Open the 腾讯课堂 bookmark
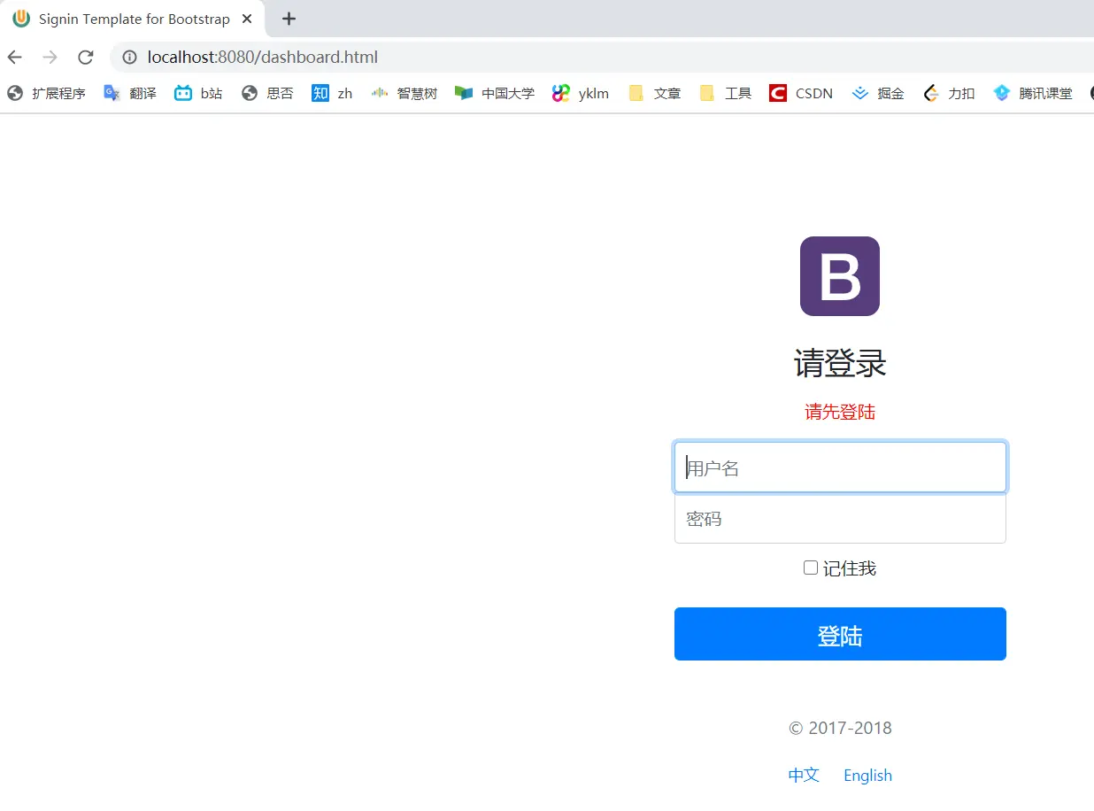The image size is (1094, 811). [1032, 93]
